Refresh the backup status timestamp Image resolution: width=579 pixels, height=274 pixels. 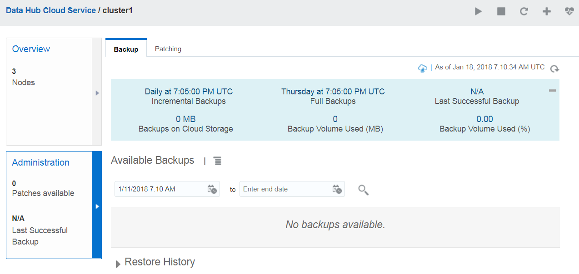coord(554,69)
